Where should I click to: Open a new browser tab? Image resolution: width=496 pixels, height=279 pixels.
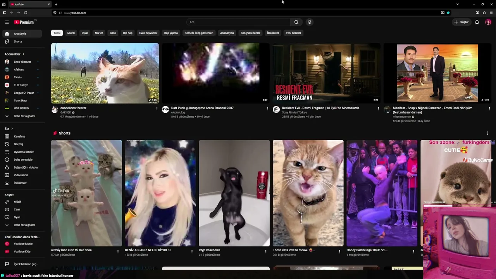pyautogui.click(x=56, y=4)
